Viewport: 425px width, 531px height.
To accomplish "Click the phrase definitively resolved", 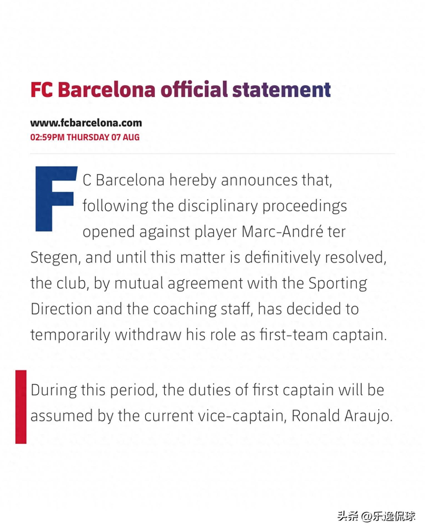I will [315, 257].
